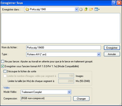Click the 'Nom du fichier' text field
Screen dimensions: 122x106
click(63, 48)
